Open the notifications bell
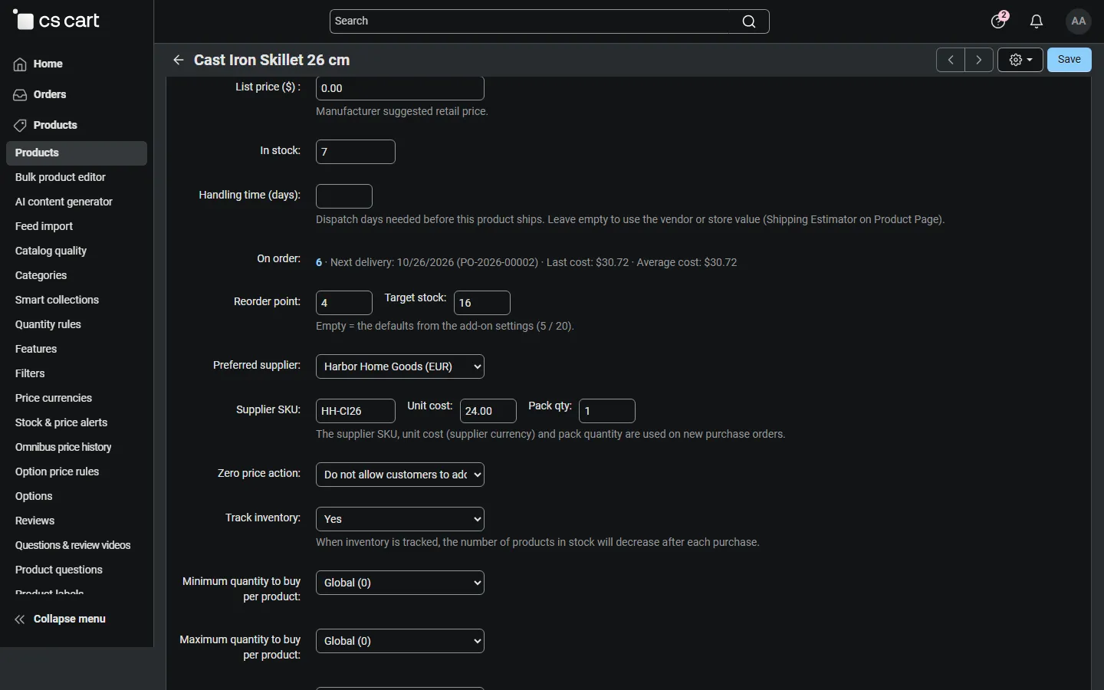This screenshot has width=1104, height=690. click(1037, 21)
